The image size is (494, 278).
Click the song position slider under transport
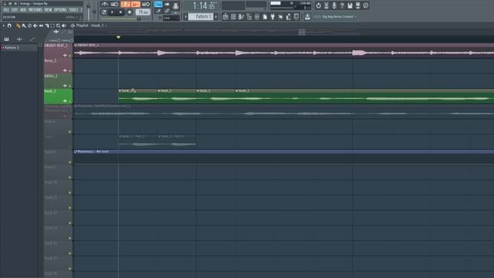click(x=125, y=19)
